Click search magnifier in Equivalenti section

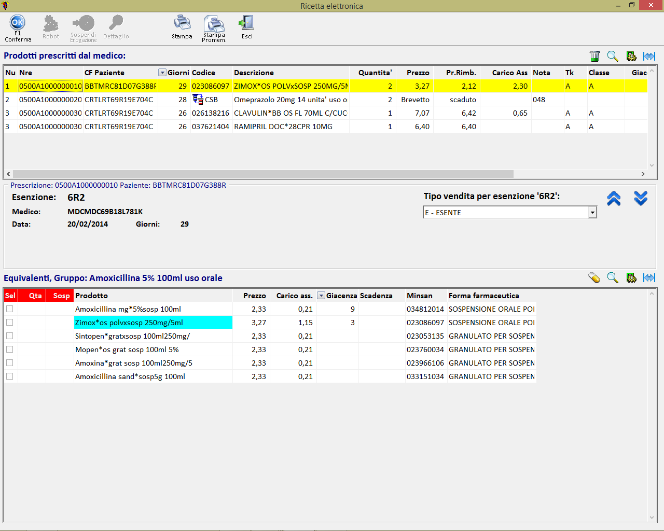(x=613, y=278)
